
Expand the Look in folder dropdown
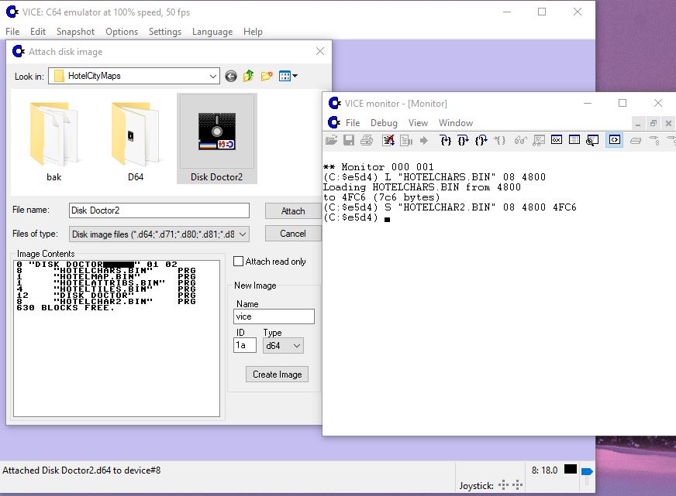pyautogui.click(x=213, y=76)
